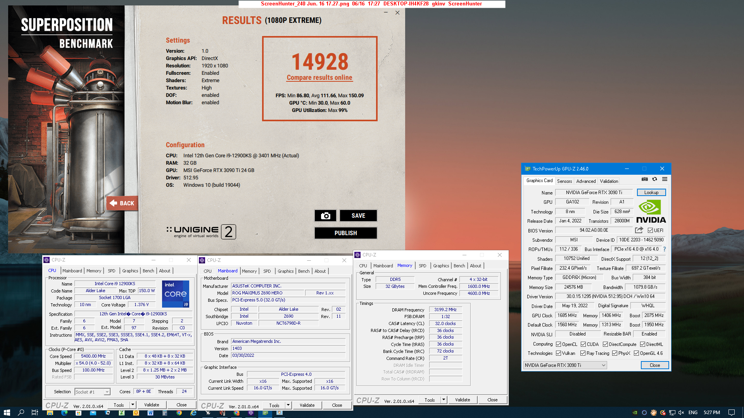
Task: Click Compare results online link
Action: coord(319,77)
